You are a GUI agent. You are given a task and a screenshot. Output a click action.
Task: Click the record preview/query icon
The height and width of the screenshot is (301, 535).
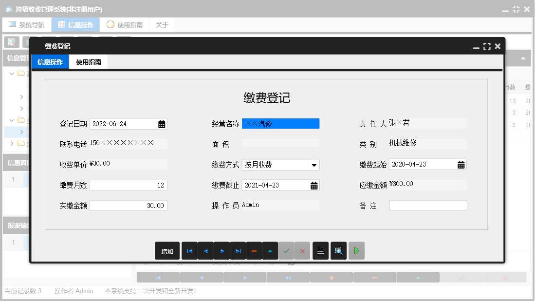(338, 250)
